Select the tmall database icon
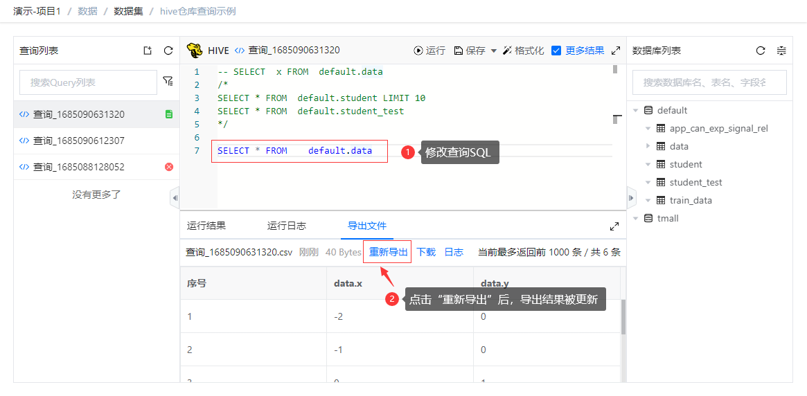 coord(648,218)
